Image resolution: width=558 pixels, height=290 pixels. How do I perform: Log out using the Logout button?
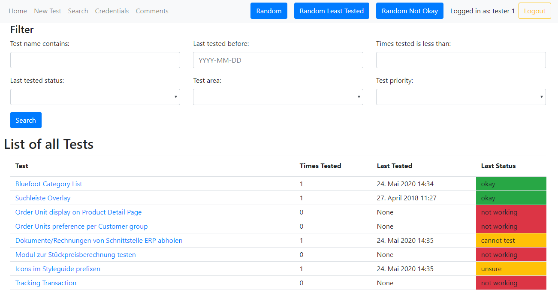[534, 11]
